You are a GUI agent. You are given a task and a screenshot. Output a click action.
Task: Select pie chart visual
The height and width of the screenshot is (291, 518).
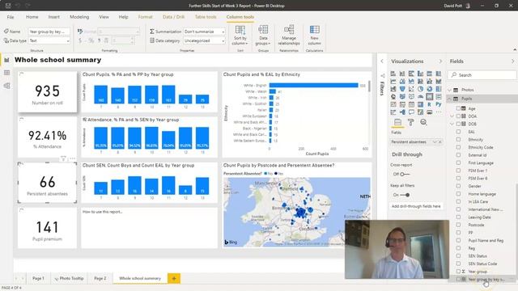(420, 89)
